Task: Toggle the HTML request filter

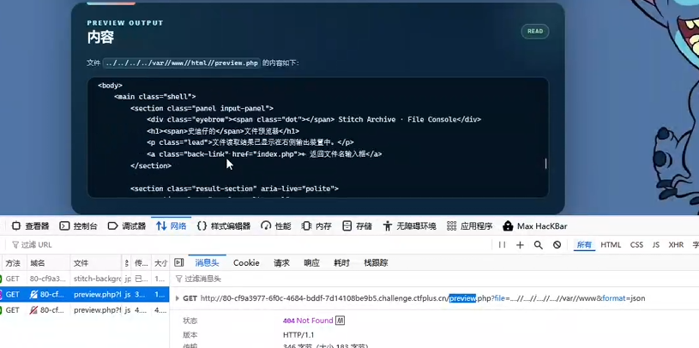Action: [611, 244]
